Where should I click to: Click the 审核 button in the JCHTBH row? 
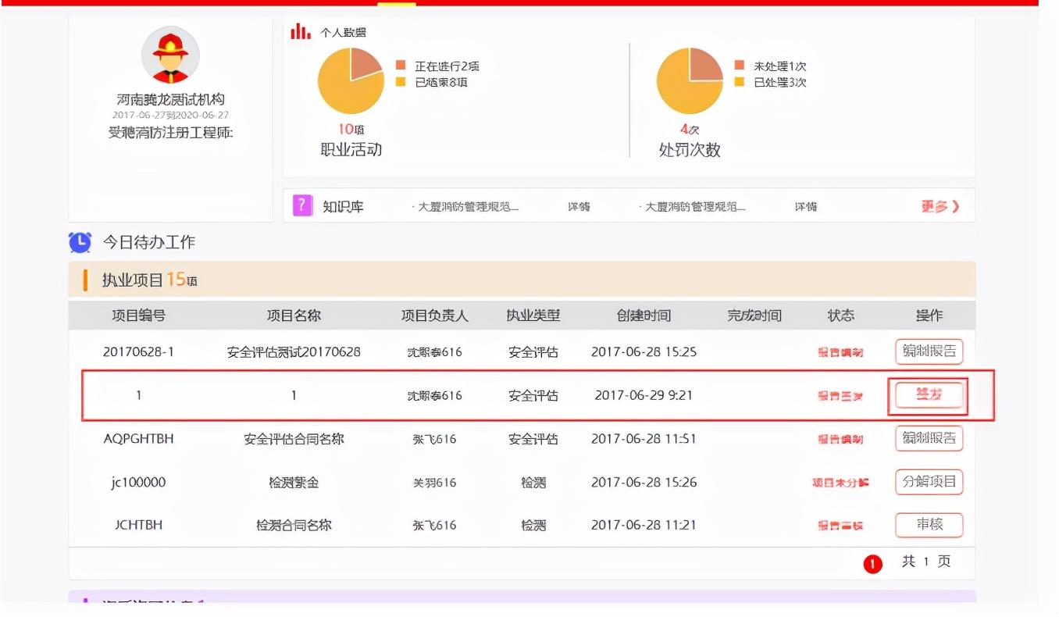pyautogui.click(x=929, y=525)
